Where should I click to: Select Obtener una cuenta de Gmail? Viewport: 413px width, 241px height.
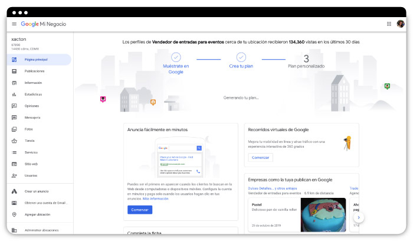(46, 203)
